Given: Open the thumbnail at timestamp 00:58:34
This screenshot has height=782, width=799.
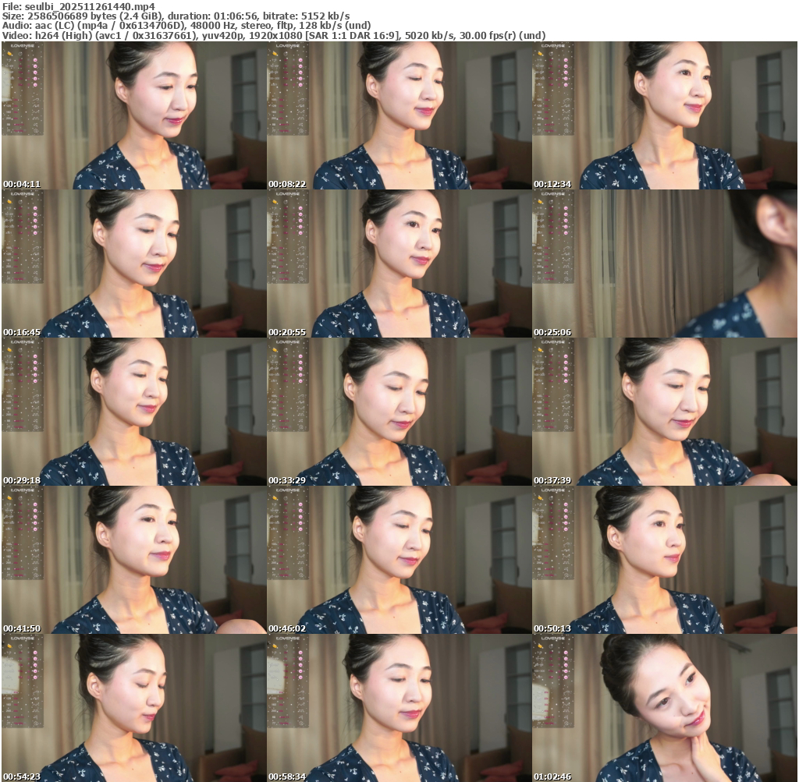Looking at the screenshot, I should coord(399,708).
